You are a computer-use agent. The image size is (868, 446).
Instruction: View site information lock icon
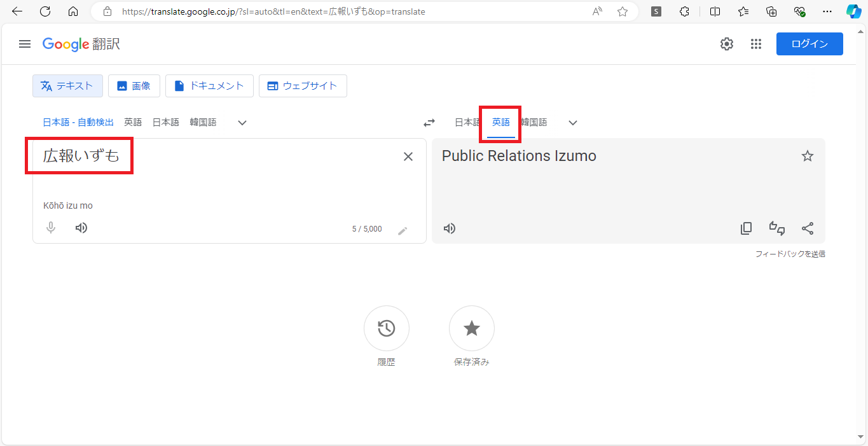[x=107, y=11]
